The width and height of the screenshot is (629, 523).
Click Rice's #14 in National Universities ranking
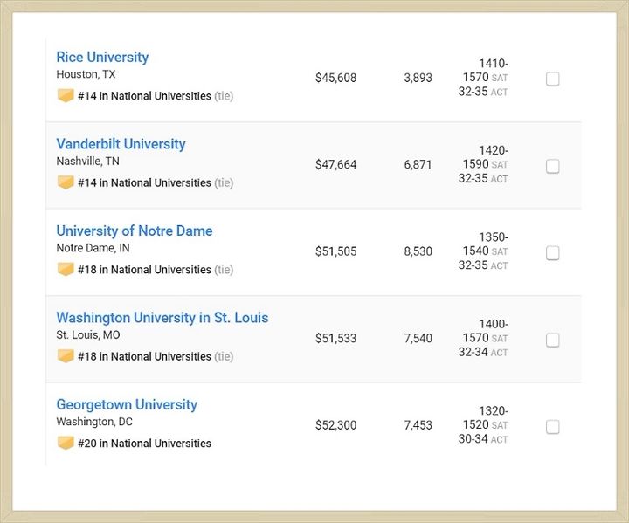pyautogui.click(x=144, y=96)
